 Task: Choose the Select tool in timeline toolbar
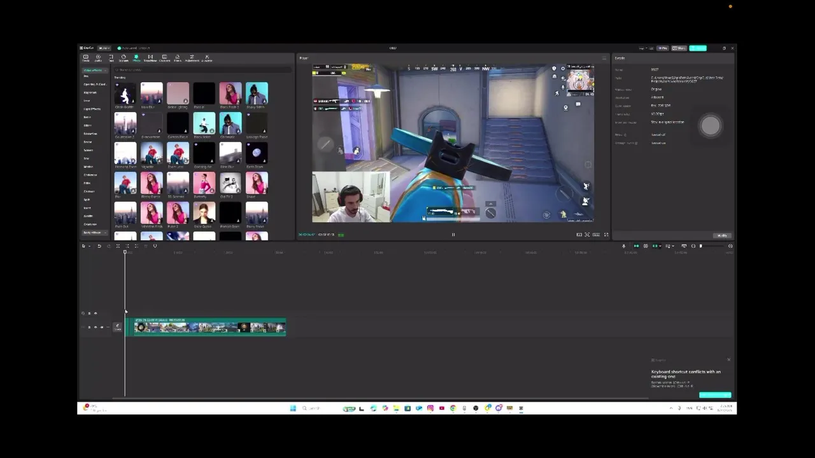83,246
